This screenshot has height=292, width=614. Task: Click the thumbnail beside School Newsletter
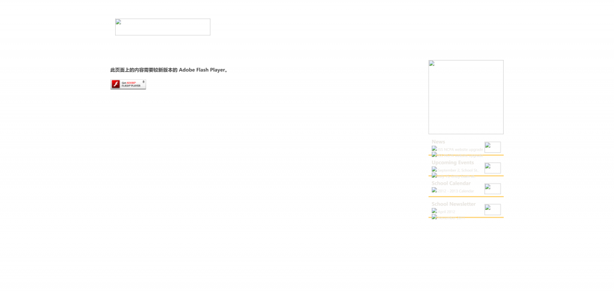click(492, 210)
